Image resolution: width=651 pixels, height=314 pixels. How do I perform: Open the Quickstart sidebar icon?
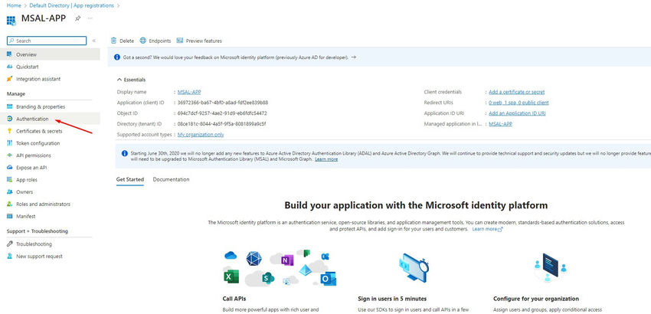(9, 67)
